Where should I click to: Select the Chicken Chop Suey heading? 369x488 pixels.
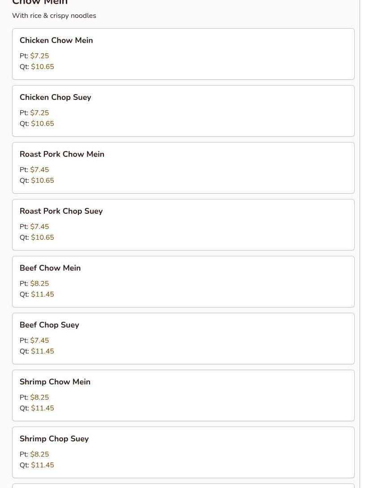[56, 97]
